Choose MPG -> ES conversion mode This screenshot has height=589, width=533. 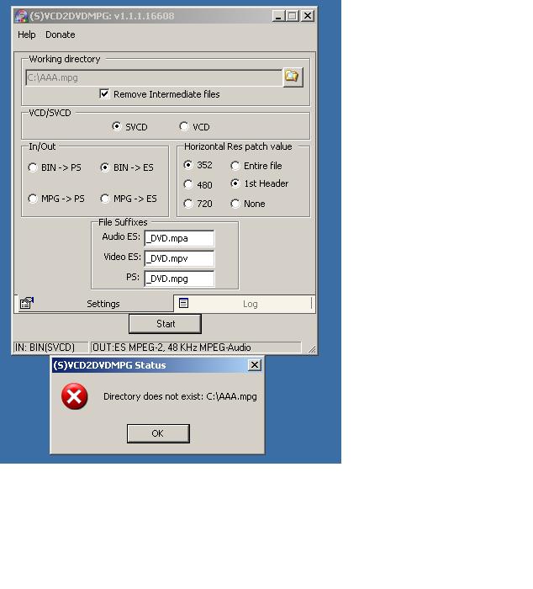[x=105, y=199]
